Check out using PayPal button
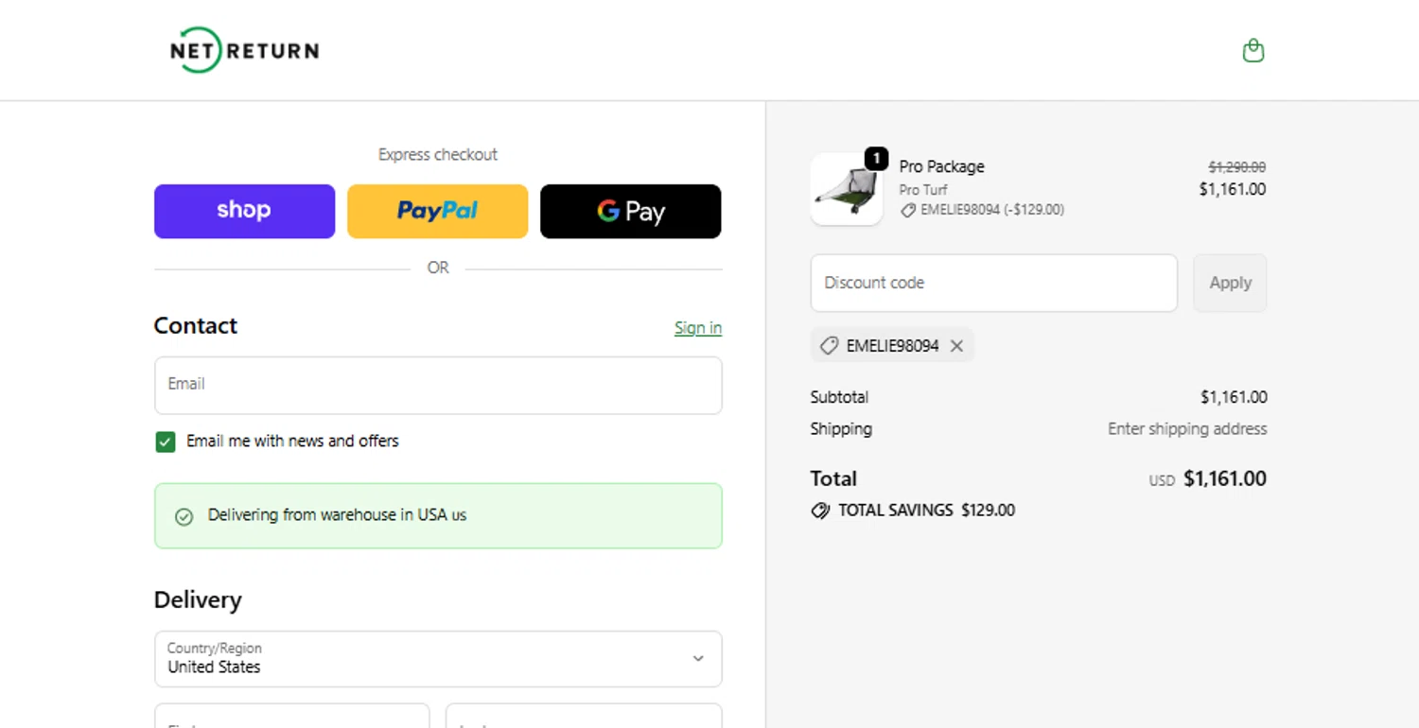Image resolution: width=1419 pixels, height=728 pixels. pos(437,211)
